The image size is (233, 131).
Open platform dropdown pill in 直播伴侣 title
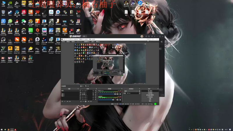[84, 36]
